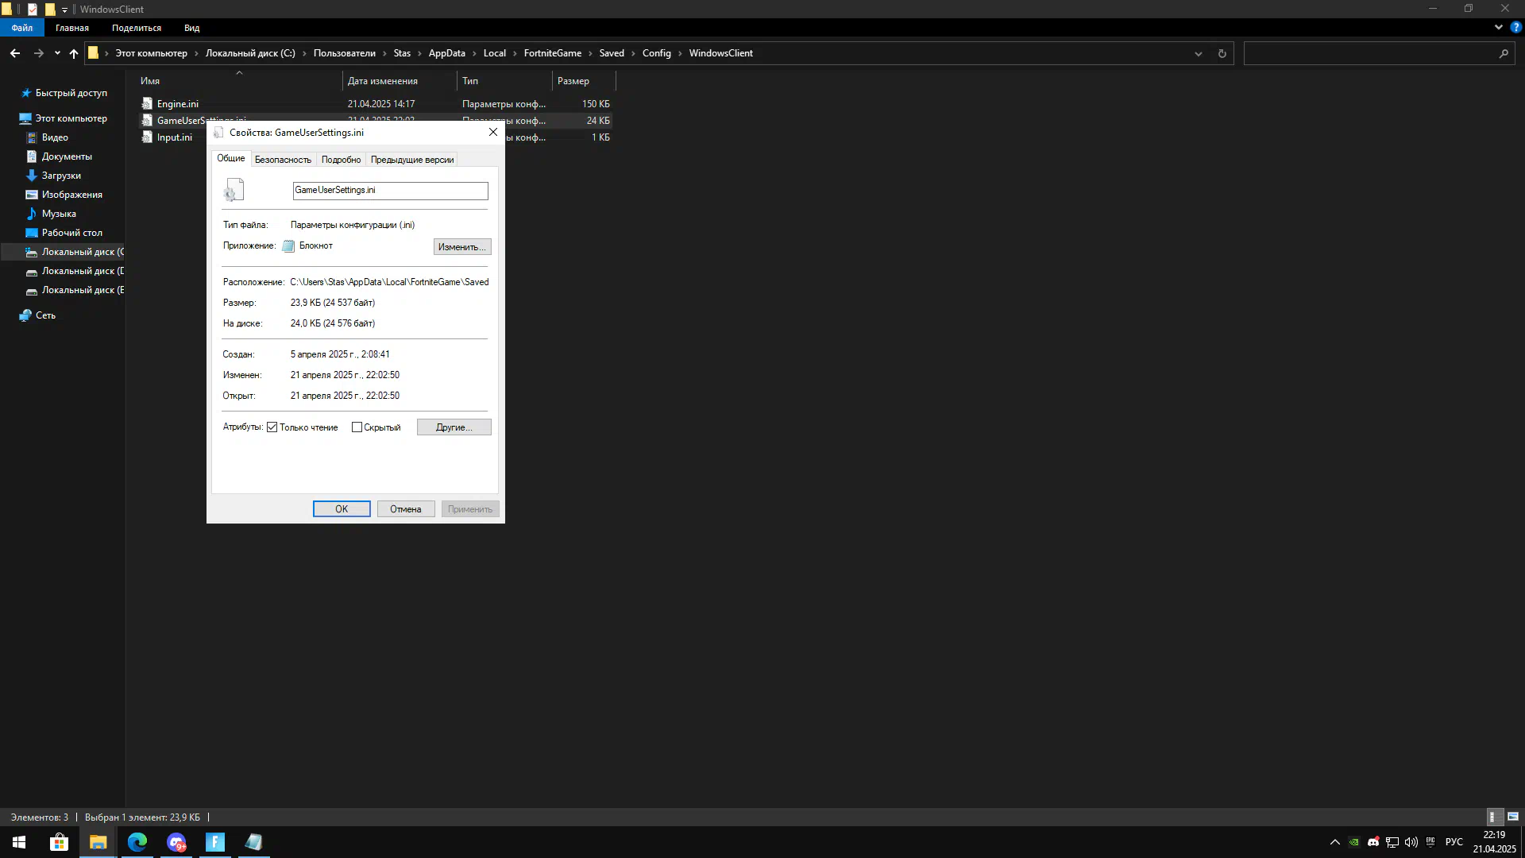Click the search magnifier icon
The height and width of the screenshot is (858, 1525).
[x=1504, y=53]
